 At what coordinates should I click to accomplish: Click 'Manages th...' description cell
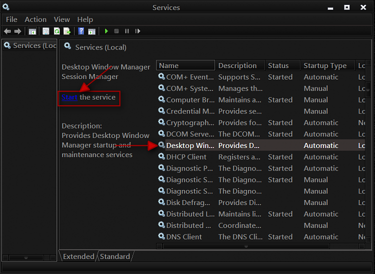(x=240, y=88)
